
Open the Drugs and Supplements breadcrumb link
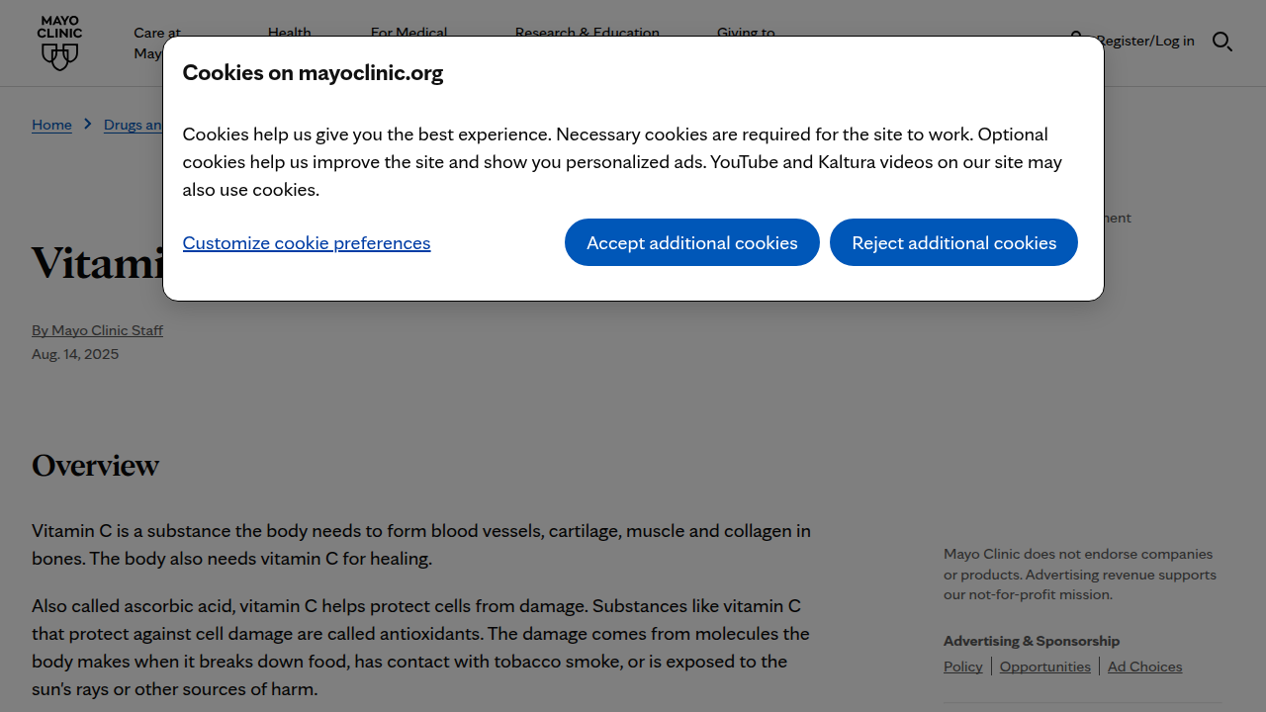click(134, 125)
